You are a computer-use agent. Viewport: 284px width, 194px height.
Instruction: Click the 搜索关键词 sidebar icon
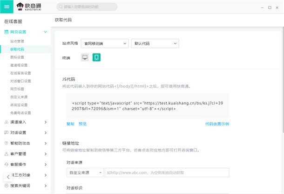[6, 186]
